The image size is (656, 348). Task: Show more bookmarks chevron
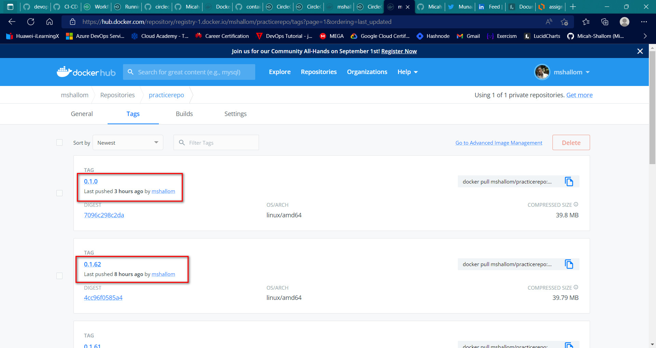click(x=645, y=36)
